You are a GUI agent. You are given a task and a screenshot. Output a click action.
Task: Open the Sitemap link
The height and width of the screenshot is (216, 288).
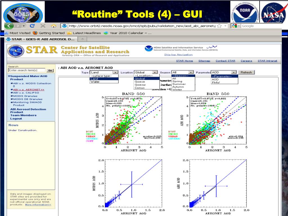[x=204, y=61]
